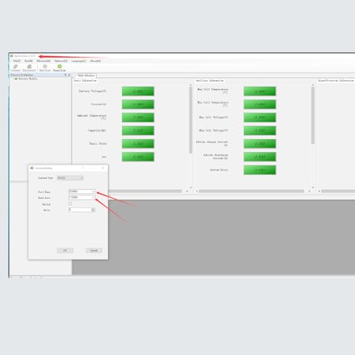Pin the Device List Window panel
The image size is (355, 355).
point(65,75)
